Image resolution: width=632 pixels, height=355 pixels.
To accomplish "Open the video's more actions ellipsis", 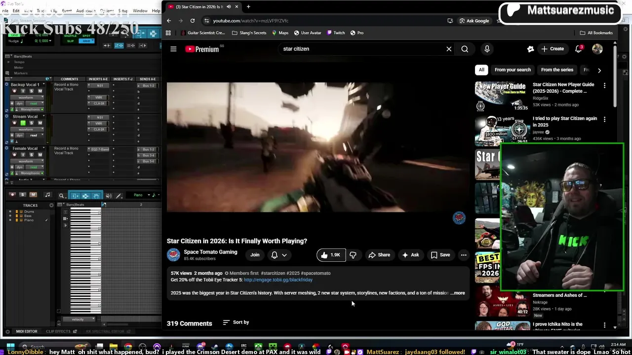I will 464,255.
